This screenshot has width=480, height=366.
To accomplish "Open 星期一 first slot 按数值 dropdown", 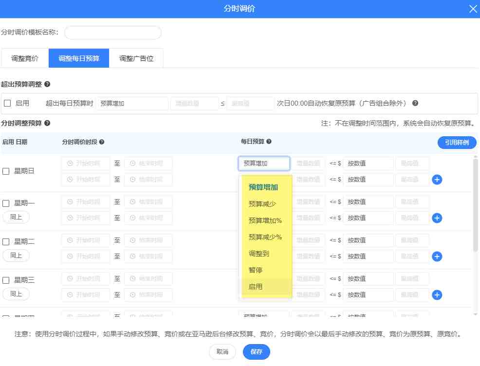I will point(368,202).
